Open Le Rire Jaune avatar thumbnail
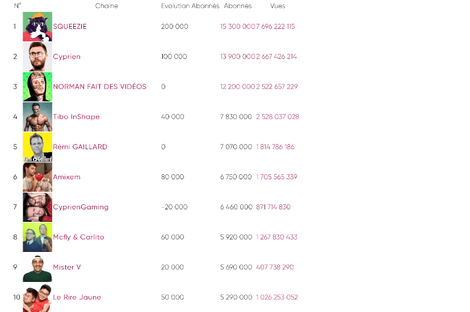The width and height of the screenshot is (470, 312). coord(37,297)
